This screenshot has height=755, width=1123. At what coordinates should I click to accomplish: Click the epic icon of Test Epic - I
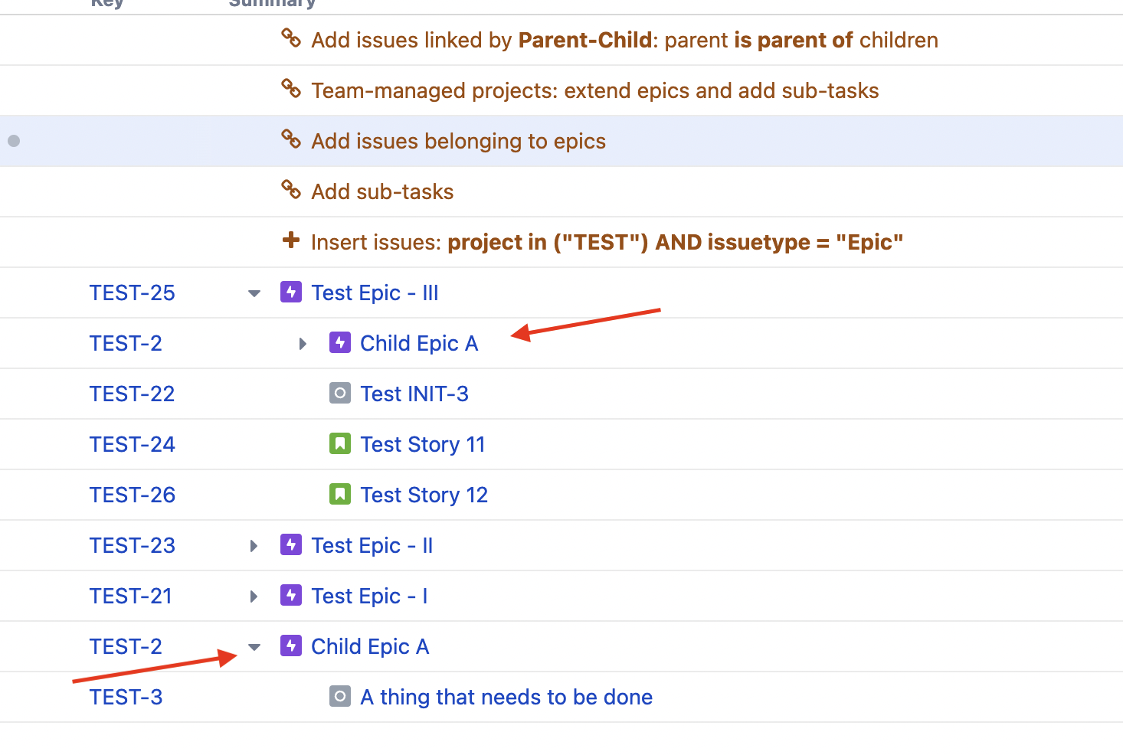(291, 595)
